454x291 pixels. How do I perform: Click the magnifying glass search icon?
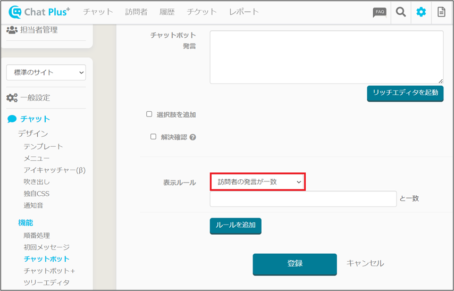pyautogui.click(x=401, y=12)
